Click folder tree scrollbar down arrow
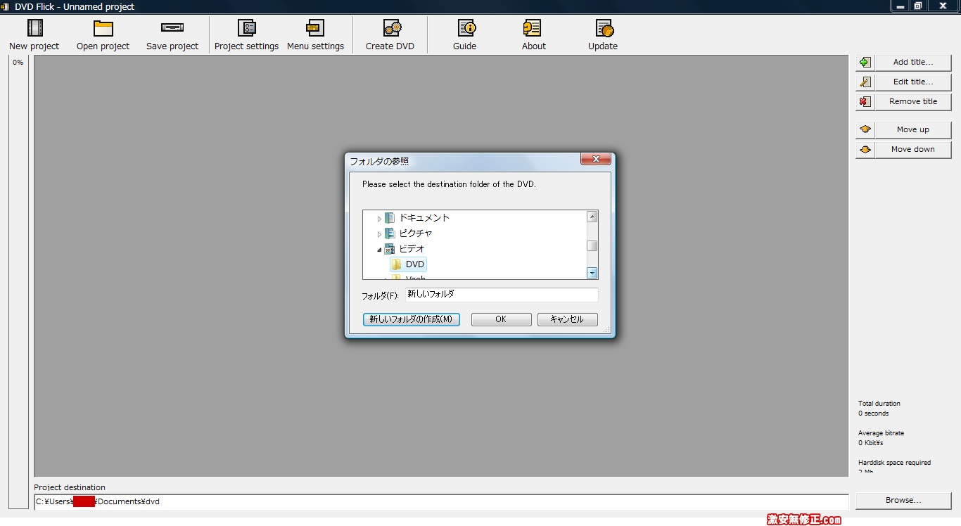961x526 pixels. click(x=592, y=273)
